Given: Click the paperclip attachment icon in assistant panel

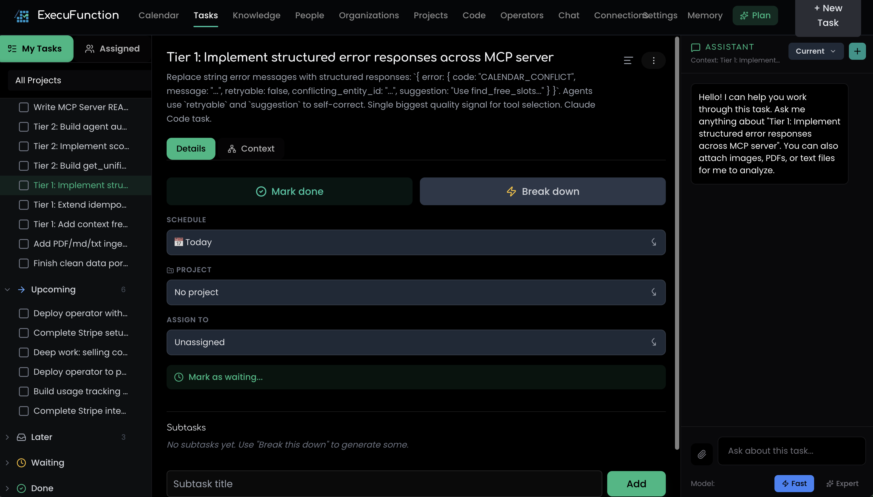Looking at the screenshot, I should (702, 454).
